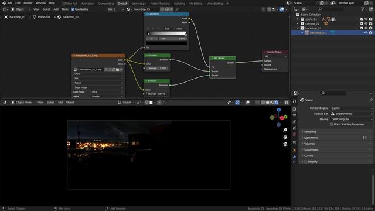Click the viewport pan hand icon
The image size is (375, 211).
(x=285, y=137)
